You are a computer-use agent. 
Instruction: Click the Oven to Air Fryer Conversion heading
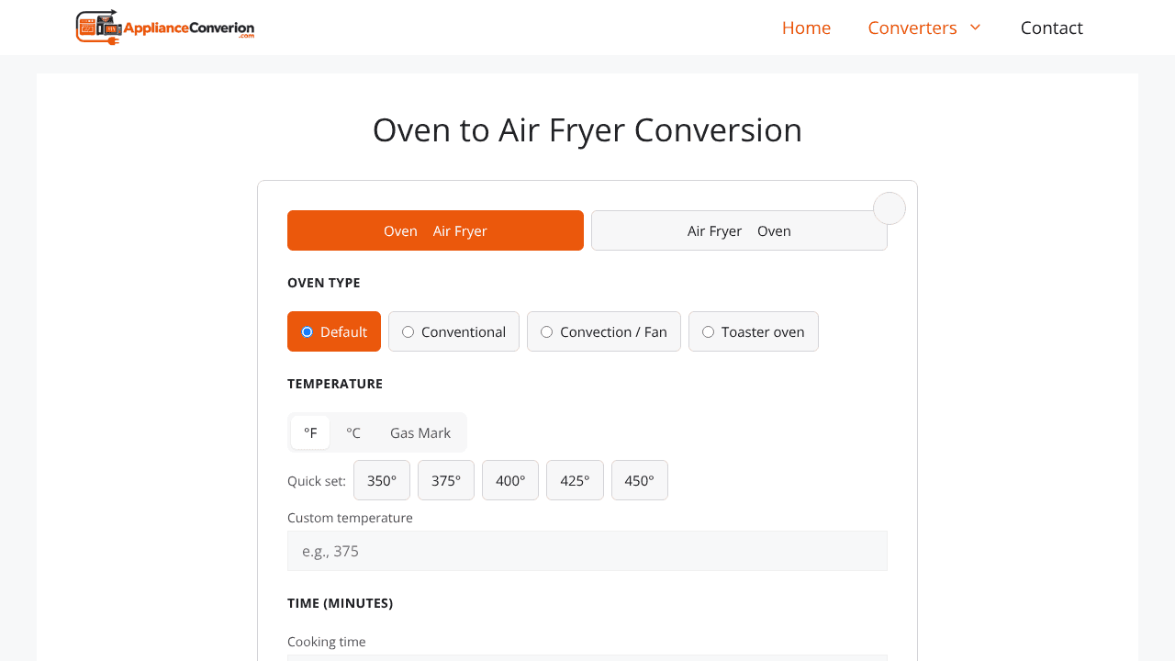(x=587, y=130)
